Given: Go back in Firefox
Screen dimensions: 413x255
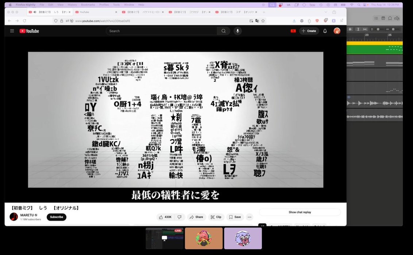Looking at the screenshot, I should 10,21.
